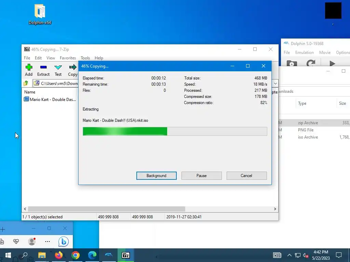The image size is (350, 262).
Task: Select the Mario Kart iso file in 7-Zip list
Action: [50, 99]
